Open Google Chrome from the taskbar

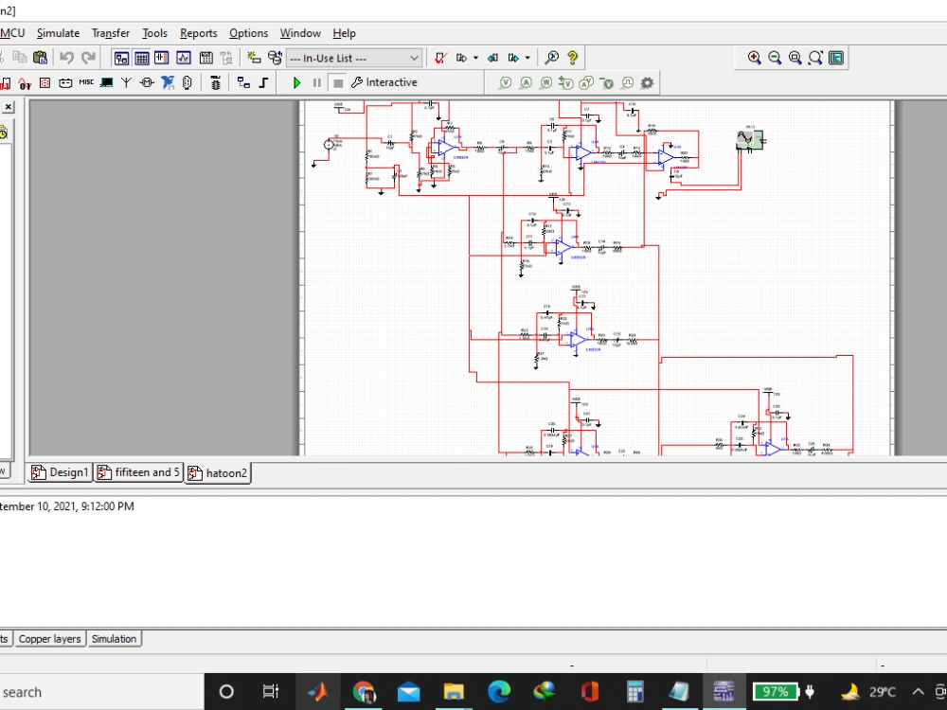(365, 691)
